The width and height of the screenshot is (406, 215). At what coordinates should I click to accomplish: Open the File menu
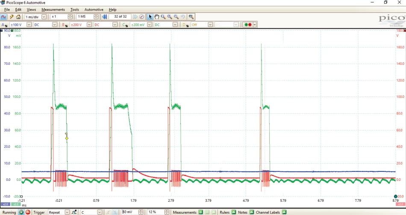click(x=7, y=9)
